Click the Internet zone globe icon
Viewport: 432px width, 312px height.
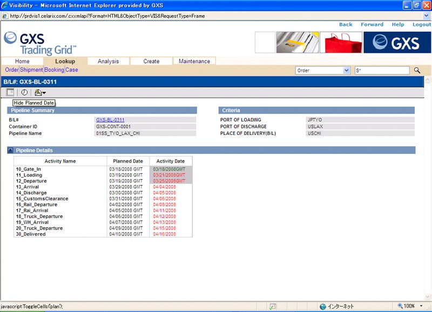[323, 306]
